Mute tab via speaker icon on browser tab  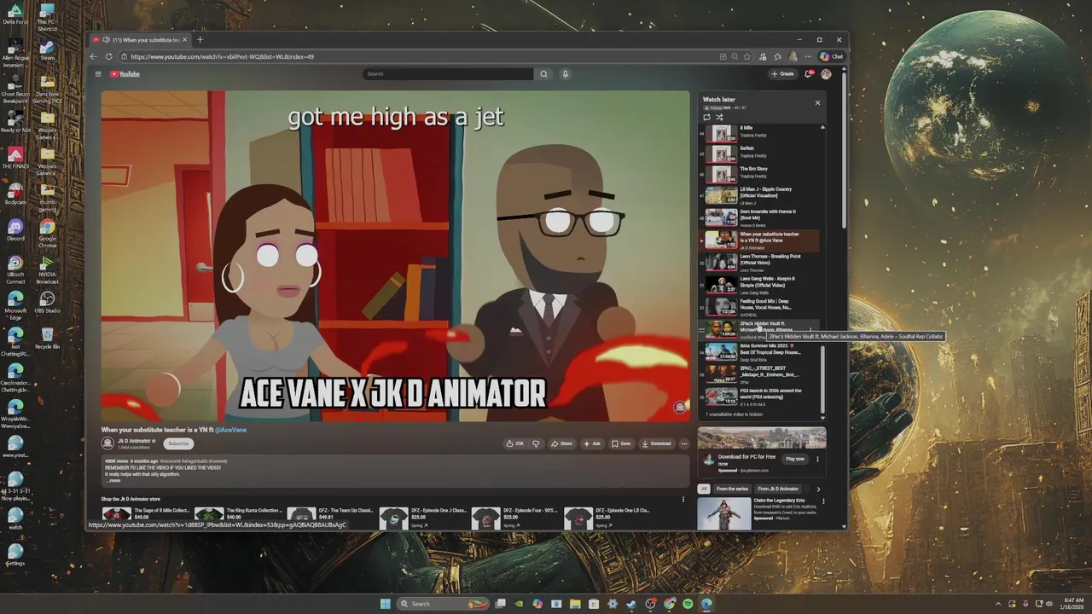point(106,39)
